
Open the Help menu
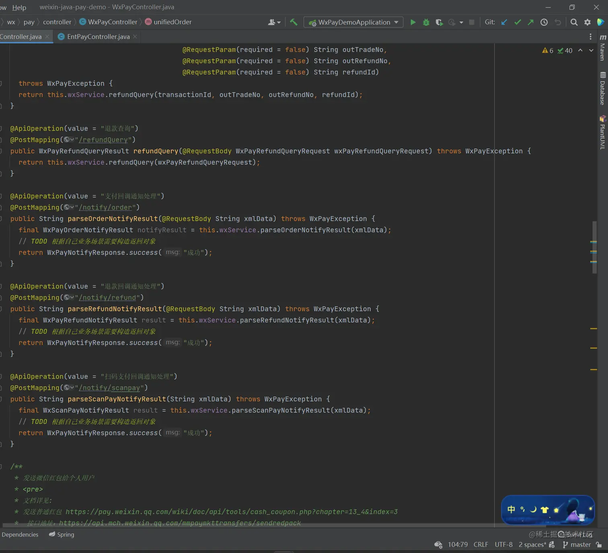(19, 7)
